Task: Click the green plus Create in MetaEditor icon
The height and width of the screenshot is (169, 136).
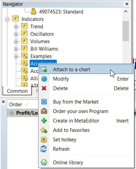Action: point(44,121)
